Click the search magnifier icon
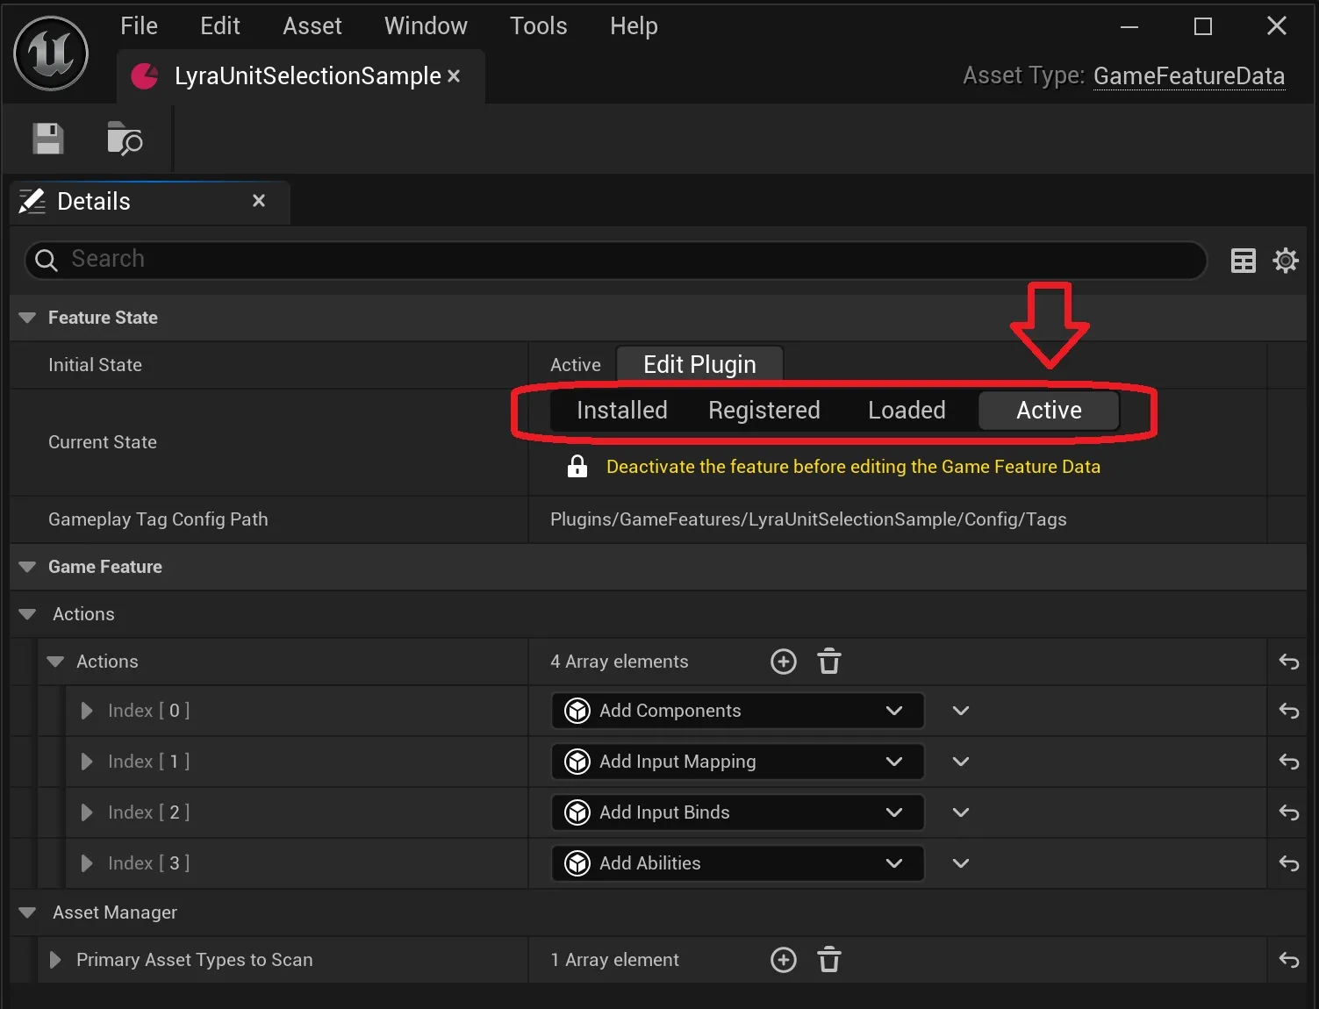Viewport: 1319px width, 1009px height. point(47,260)
